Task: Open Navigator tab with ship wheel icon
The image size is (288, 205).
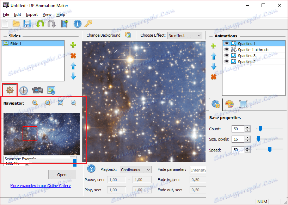Action: [x=10, y=90]
